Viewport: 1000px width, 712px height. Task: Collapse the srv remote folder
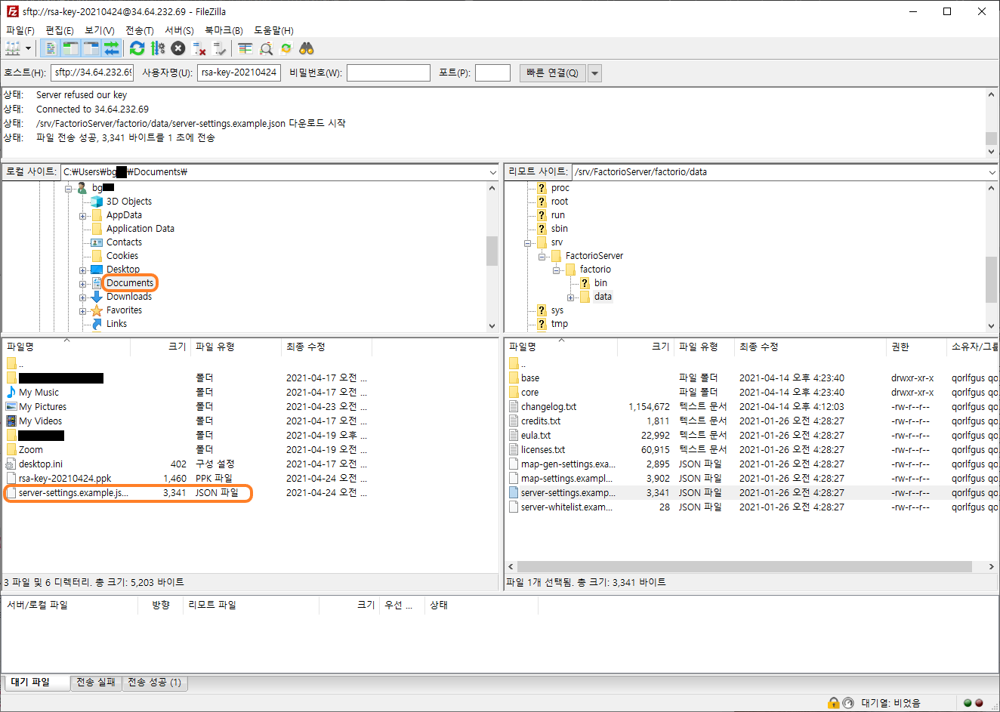pyautogui.click(x=528, y=243)
